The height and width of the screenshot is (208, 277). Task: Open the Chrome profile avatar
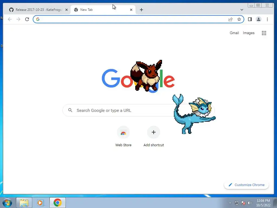click(x=258, y=19)
